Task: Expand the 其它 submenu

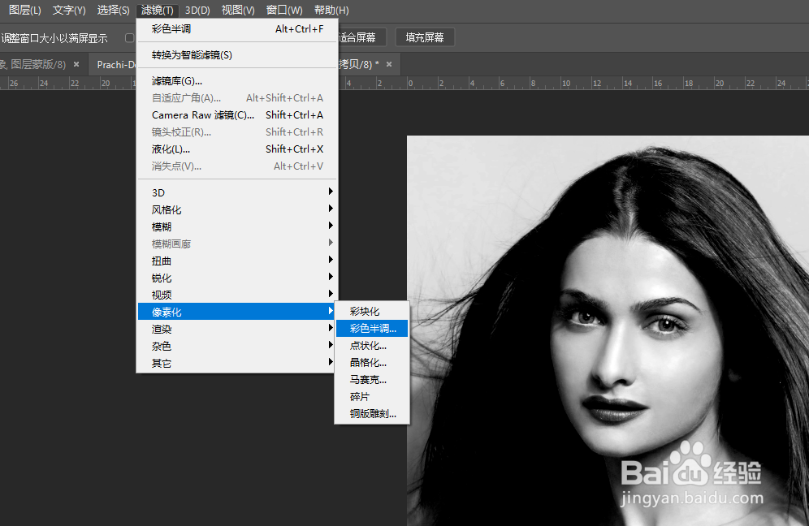Action: tap(237, 363)
